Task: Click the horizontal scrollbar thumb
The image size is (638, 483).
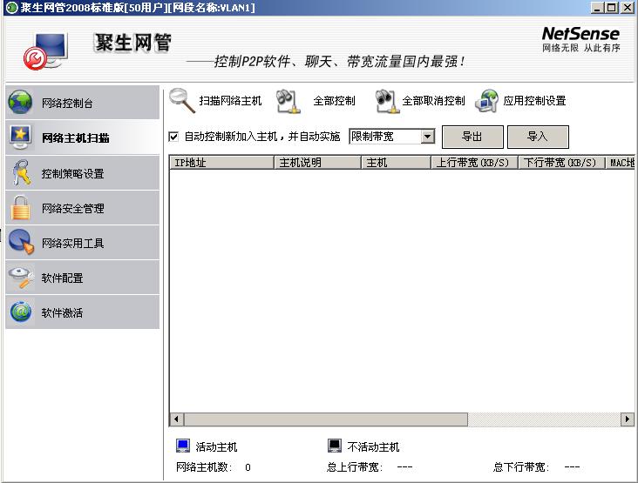Action: pyautogui.click(x=325, y=419)
